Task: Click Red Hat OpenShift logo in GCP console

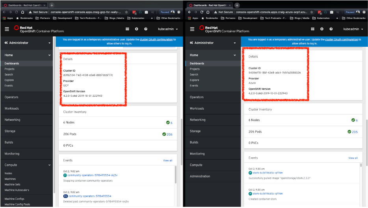Action: point(39,29)
